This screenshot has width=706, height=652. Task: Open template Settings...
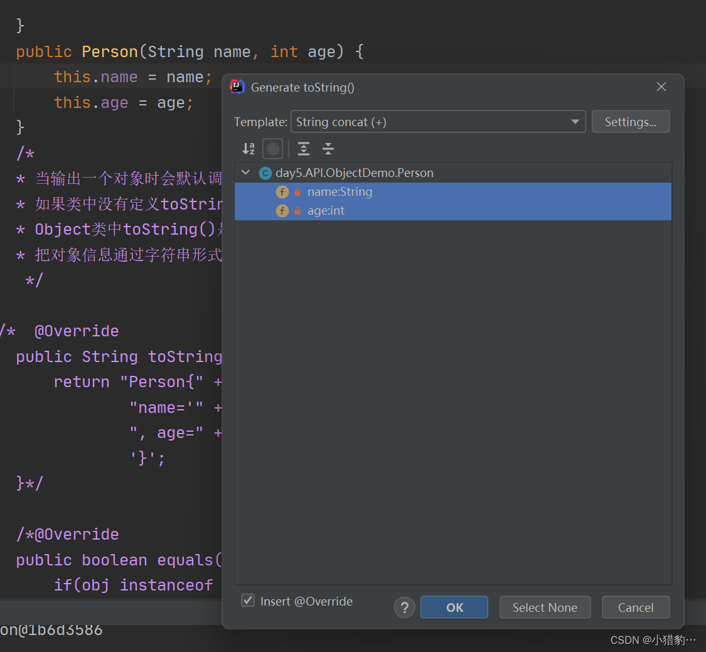(630, 122)
